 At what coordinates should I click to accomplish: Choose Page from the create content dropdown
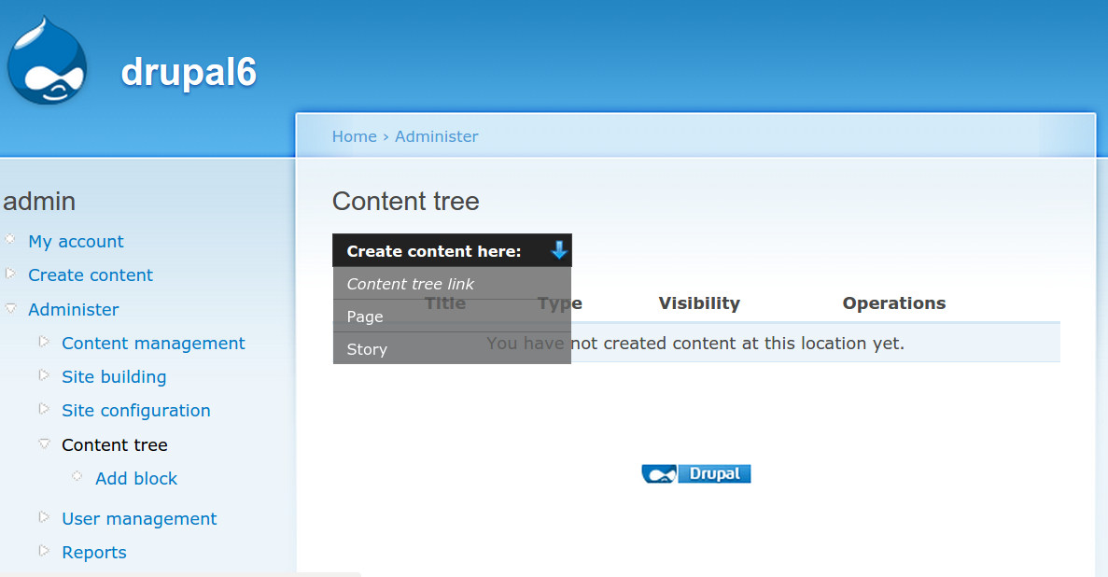click(x=452, y=317)
